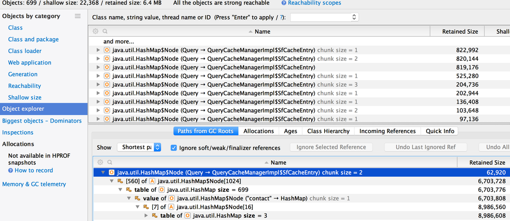Click Undo Last Ignored Ref button
This screenshot has width=510, height=221.
[x=425, y=147]
